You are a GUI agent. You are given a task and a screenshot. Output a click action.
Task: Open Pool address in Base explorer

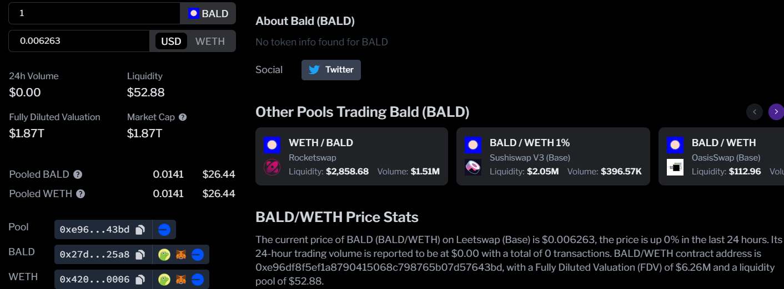point(164,229)
